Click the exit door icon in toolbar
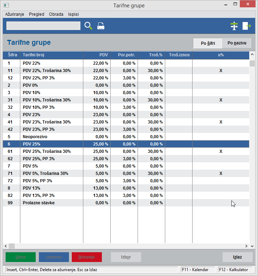 [247, 26]
